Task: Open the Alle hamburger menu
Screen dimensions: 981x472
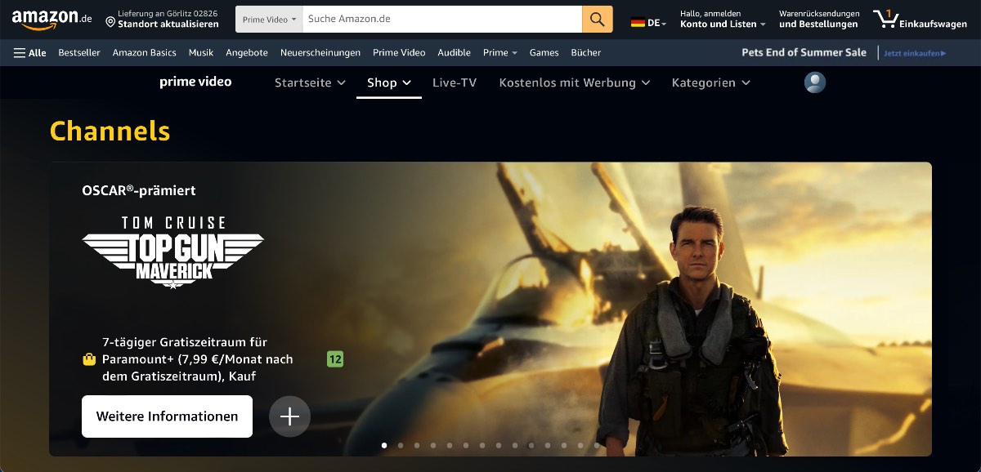Action: pos(30,52)
